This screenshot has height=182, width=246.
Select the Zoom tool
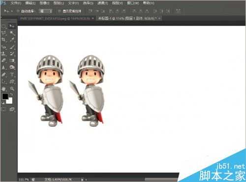point(12,89)
